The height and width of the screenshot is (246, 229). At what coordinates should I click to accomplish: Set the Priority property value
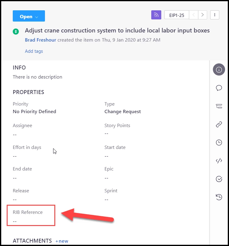(34, 112)
